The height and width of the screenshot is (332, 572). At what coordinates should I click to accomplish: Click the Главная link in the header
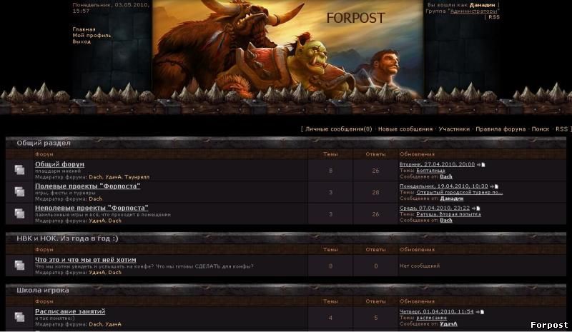click(x=84, y=29)
